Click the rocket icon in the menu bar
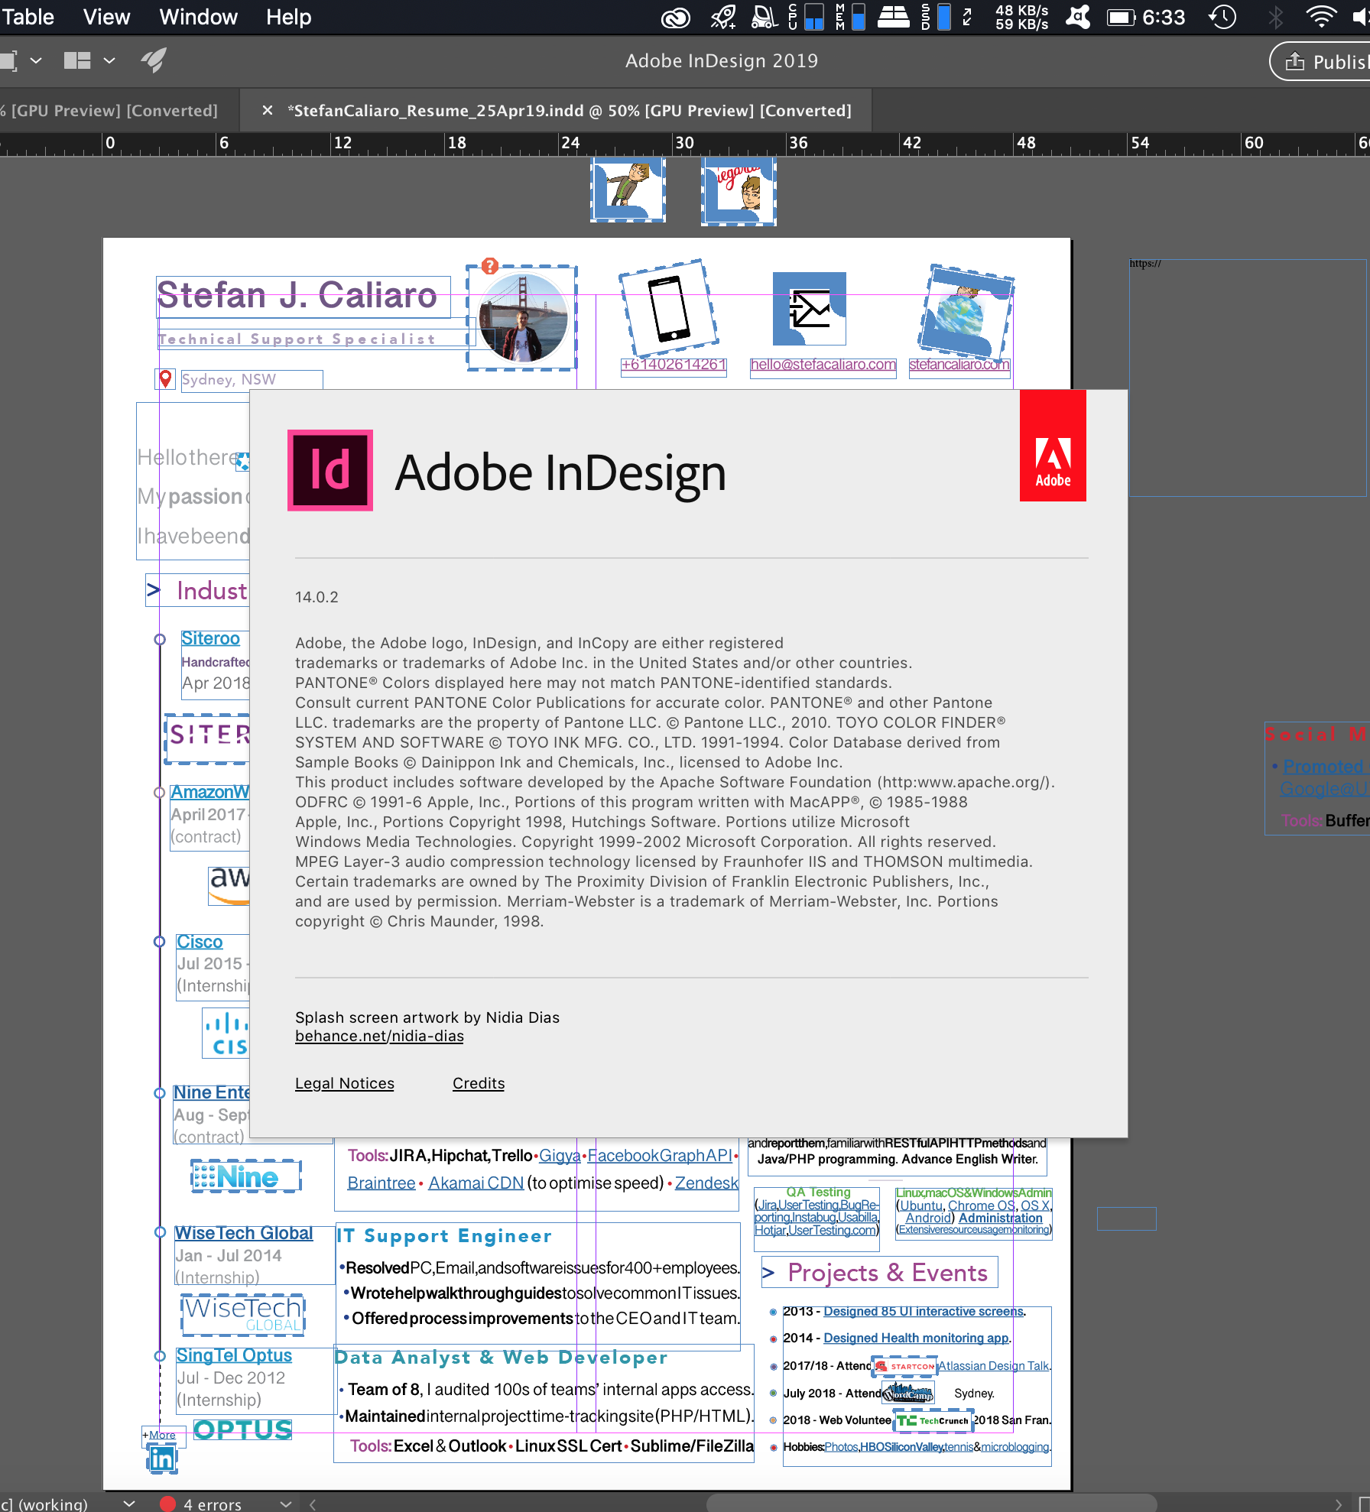Viewport: 1370px width, 1512px height. [x=722, y=17]
